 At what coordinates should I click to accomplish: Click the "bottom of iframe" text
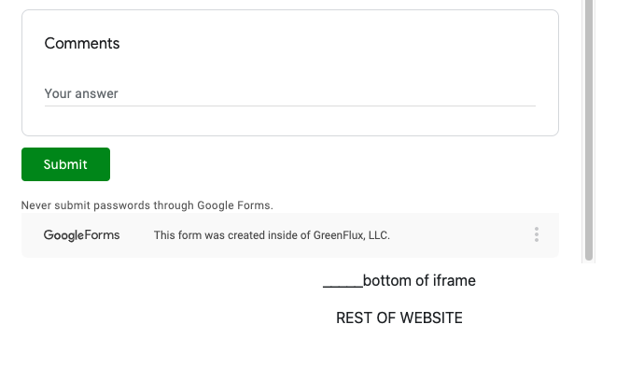click(419, 280)
